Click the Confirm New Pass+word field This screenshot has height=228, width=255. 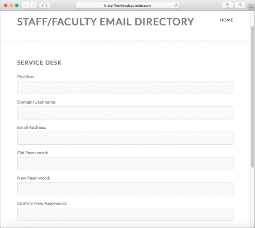tap(125, 214)
